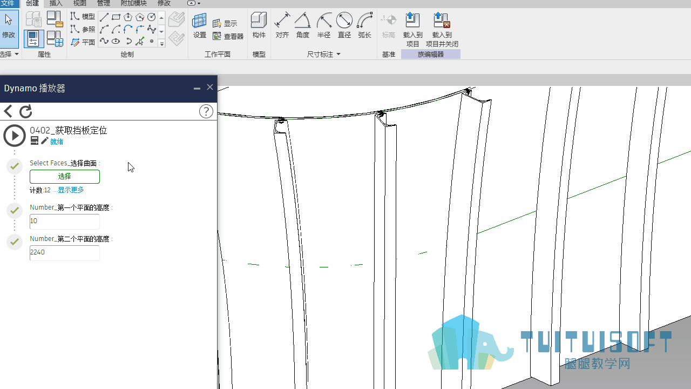Image resolution: width=691 pixels, height=389 pixels.
Task: Click Load into Project icon
Action: (412, 29)
